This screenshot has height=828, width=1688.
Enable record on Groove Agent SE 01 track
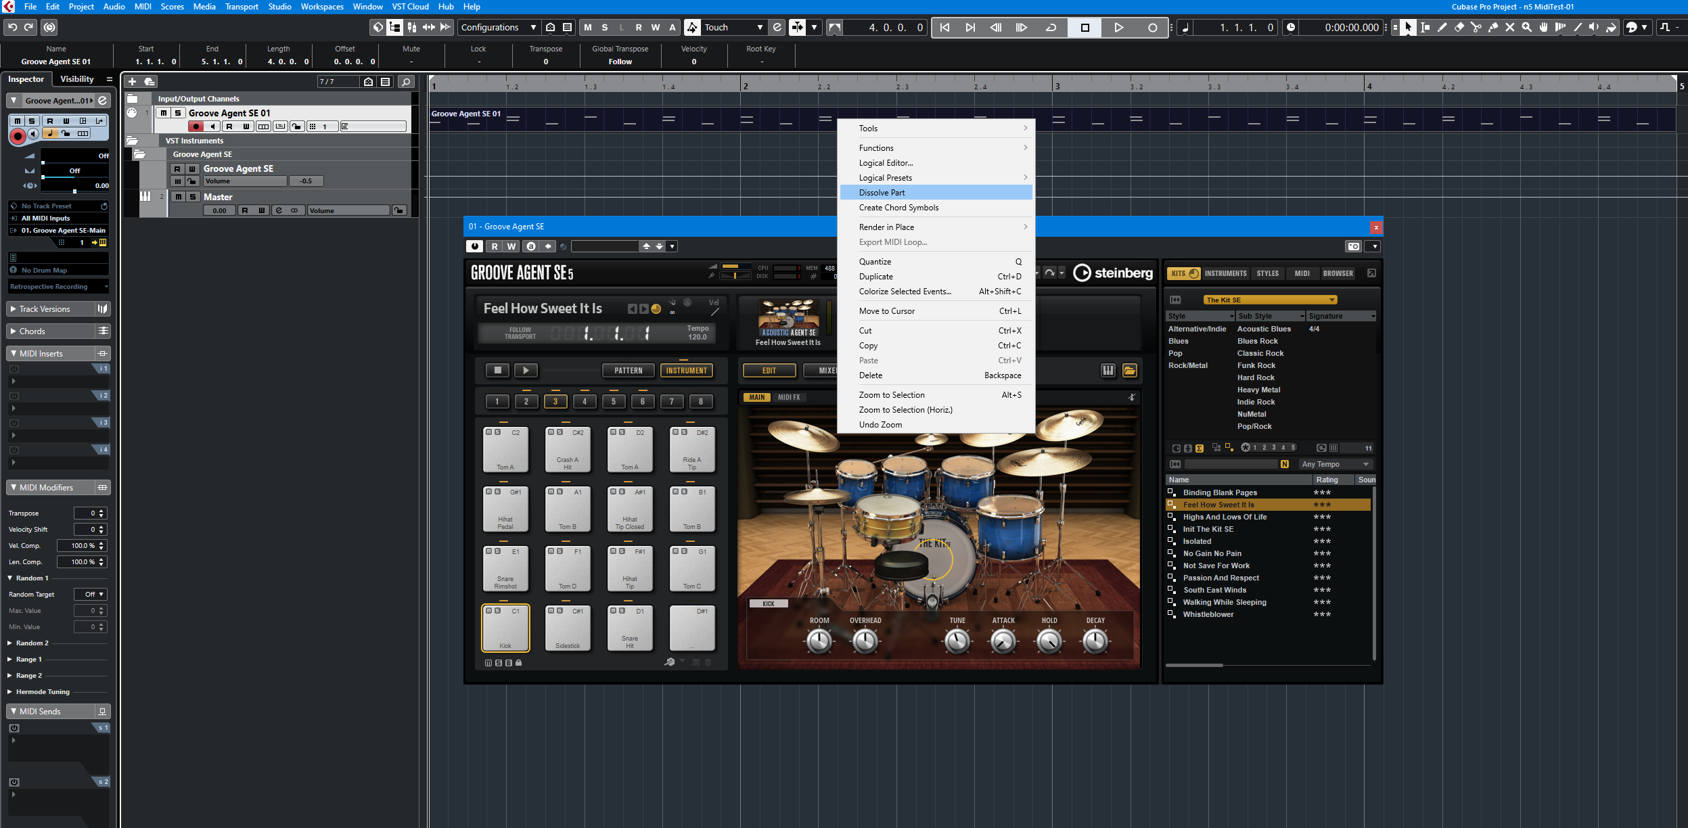[196, 127]
